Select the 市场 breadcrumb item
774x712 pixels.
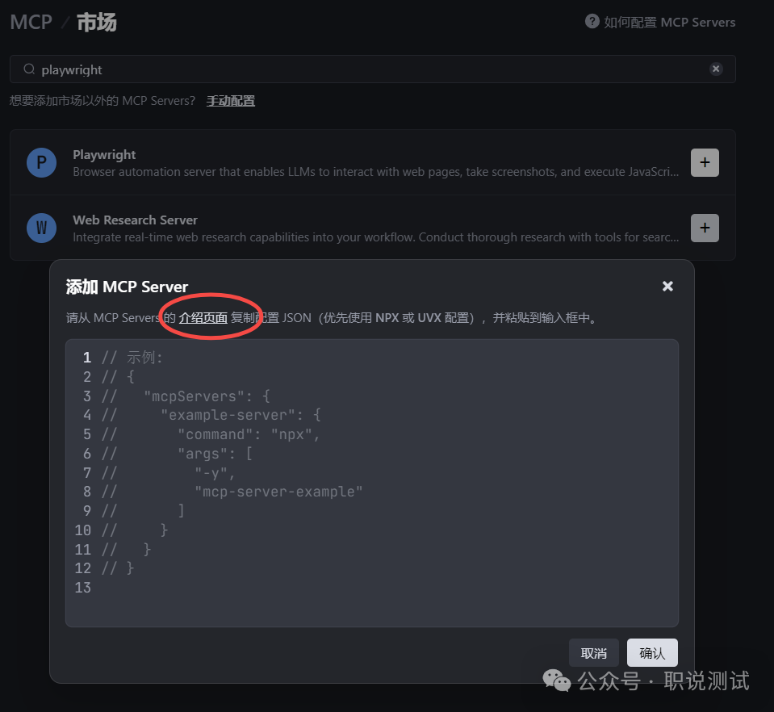click(x=95, y=22)
